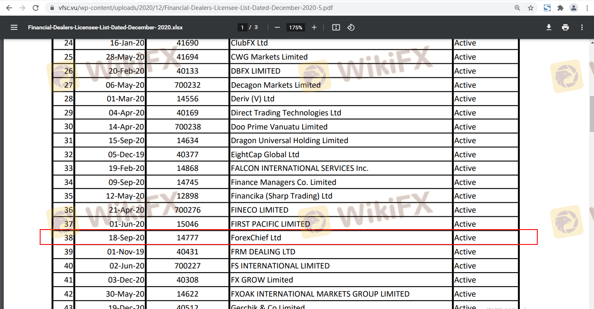Download the PDF file

(549, 27)
